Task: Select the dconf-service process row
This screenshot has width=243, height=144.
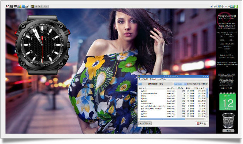Action: [x=172, y=103]
